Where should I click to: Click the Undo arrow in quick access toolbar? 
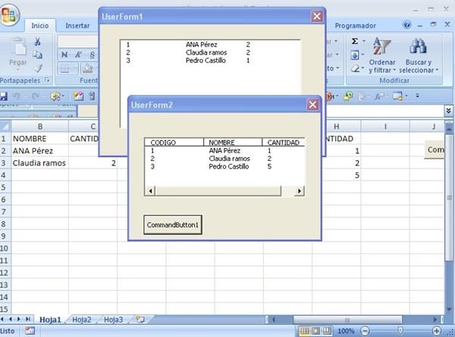pos(16,96)
